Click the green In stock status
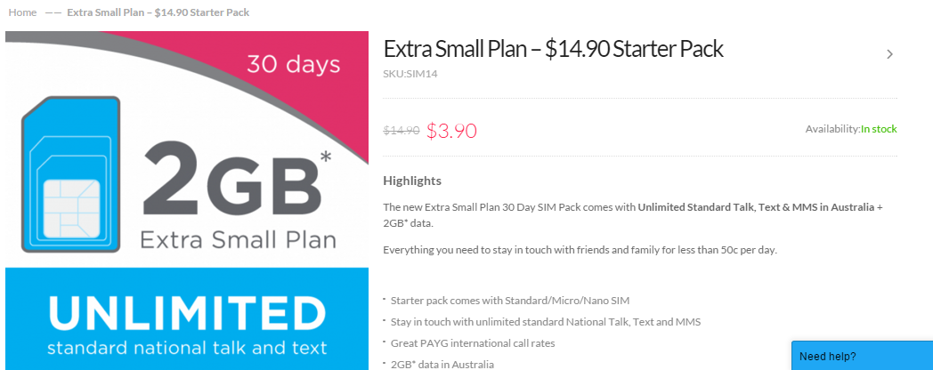933x370 pixels. coord(879,129)
